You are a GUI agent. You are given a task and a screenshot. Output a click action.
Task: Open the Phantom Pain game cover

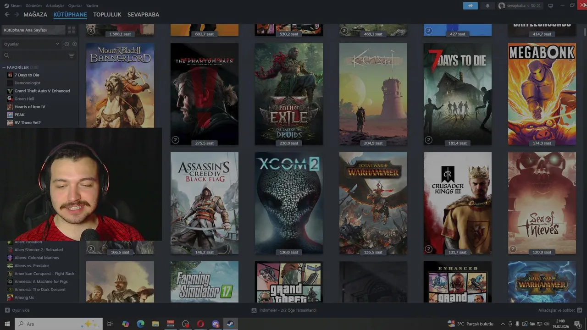[205, 94]
